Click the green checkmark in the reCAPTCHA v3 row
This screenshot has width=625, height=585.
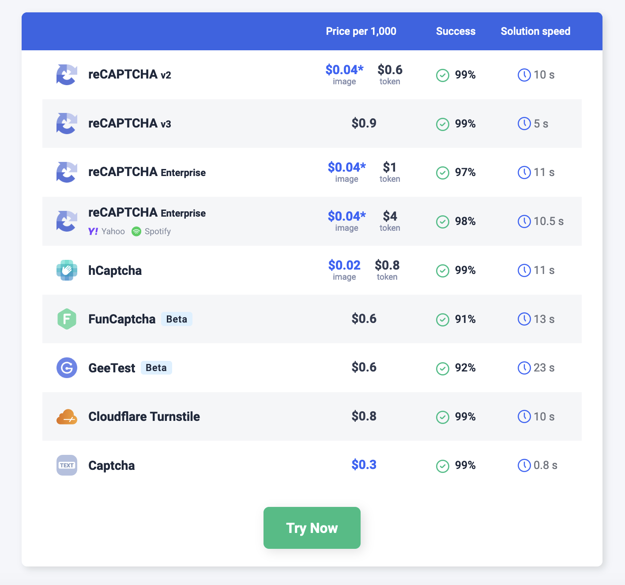coord(443,124)
